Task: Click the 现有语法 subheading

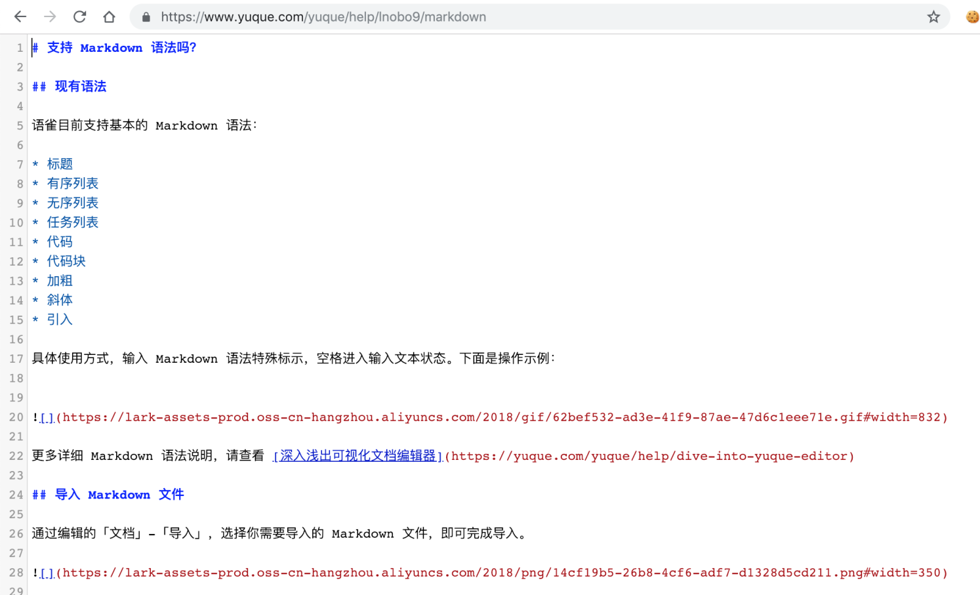Action: pos(80,87)
